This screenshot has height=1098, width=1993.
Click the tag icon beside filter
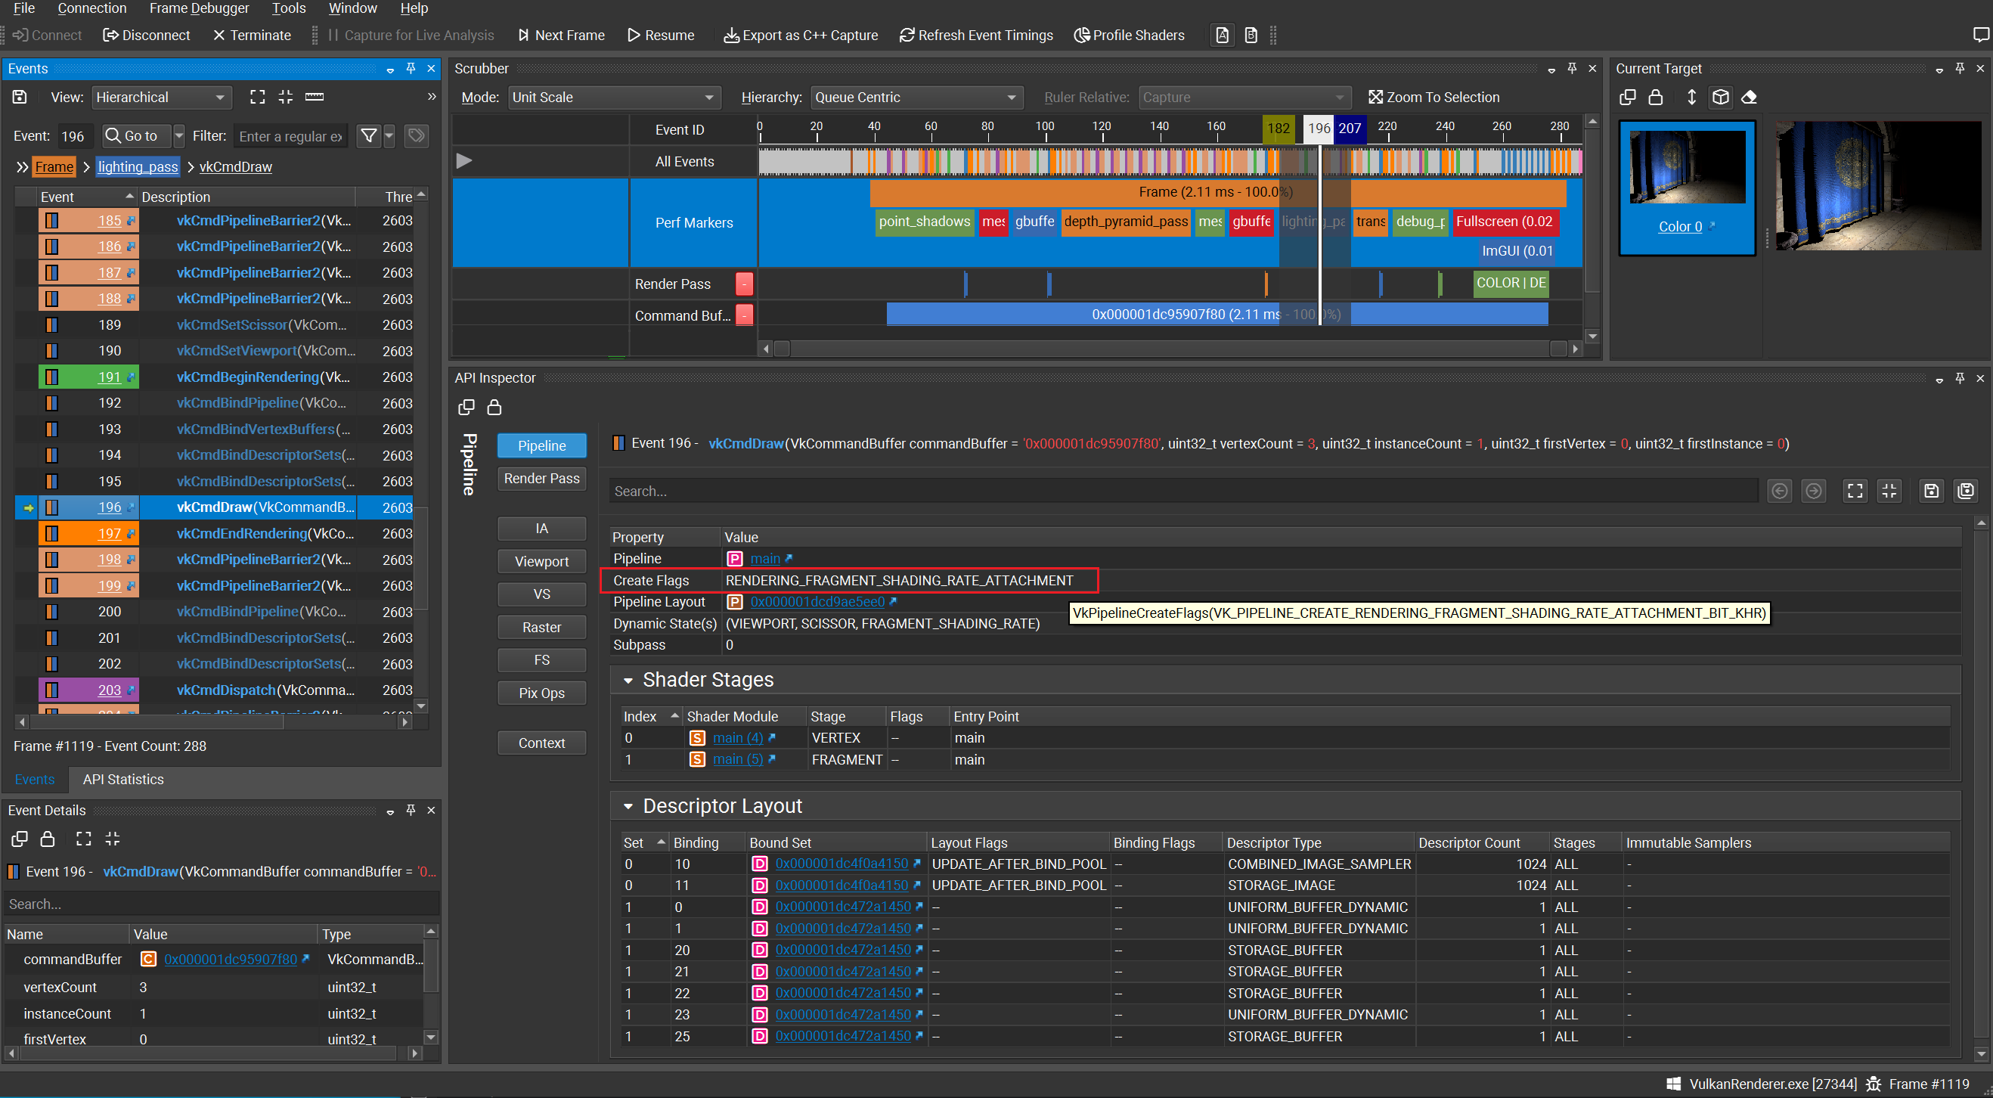tap(417, 136)
